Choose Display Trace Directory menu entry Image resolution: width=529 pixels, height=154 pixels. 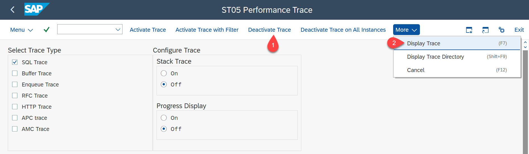click(x=435, y=57)
